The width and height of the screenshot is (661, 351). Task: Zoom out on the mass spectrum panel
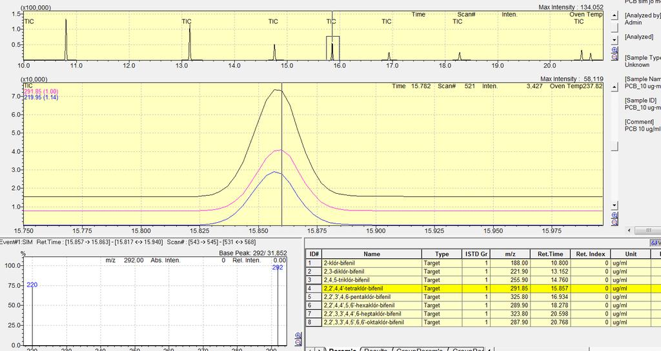[x=298, y=343]
